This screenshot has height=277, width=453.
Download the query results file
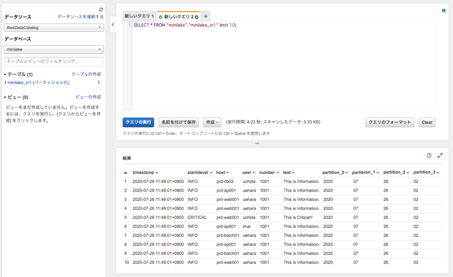[x=429, y=155]
